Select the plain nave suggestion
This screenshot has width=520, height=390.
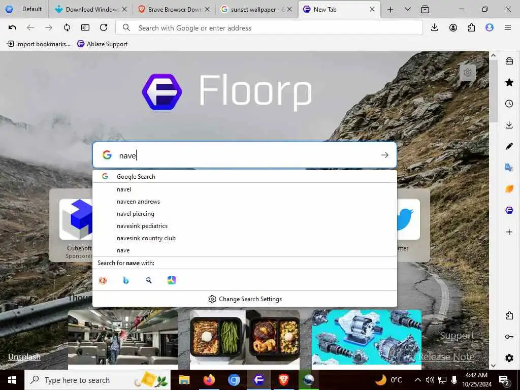[x=245, y=250]
